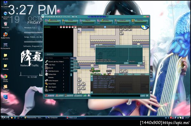191x126 pixels.
Task: Select the Wild Mushrooms item icon
Action: 46,71
